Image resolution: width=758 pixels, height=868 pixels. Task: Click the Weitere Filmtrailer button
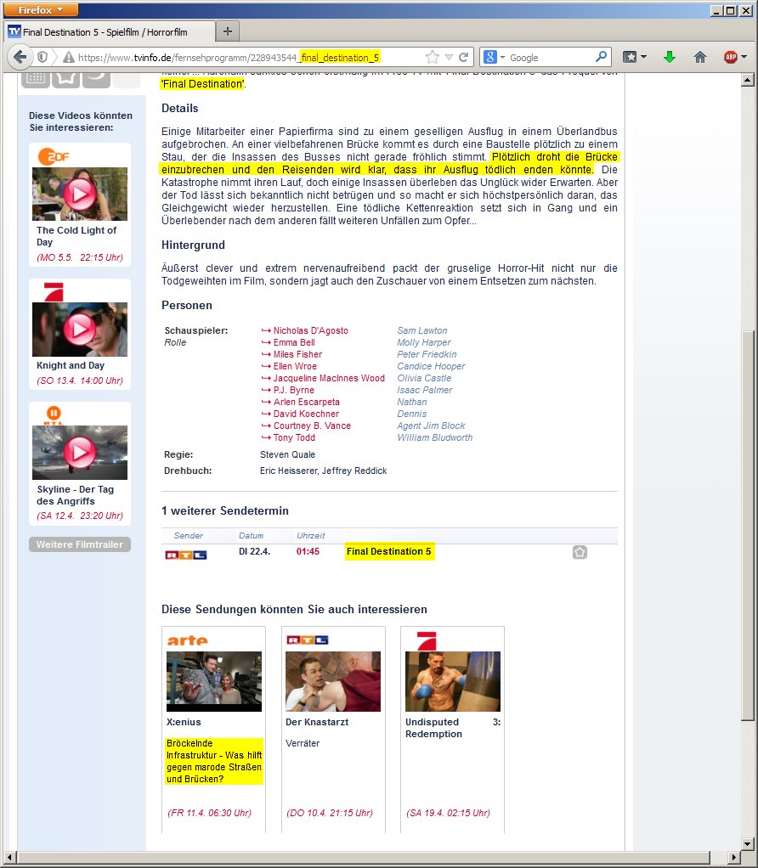point(80,544)
